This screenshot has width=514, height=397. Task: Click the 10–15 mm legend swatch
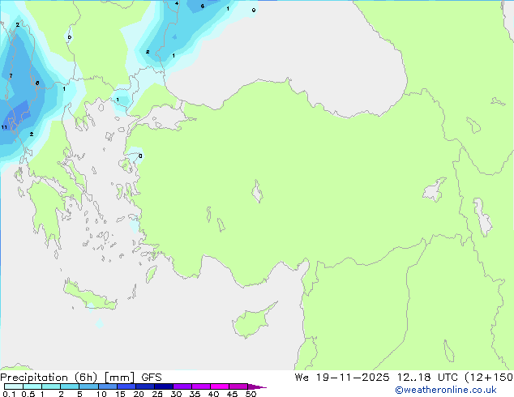pyautogui.click(x=107, y=386)
